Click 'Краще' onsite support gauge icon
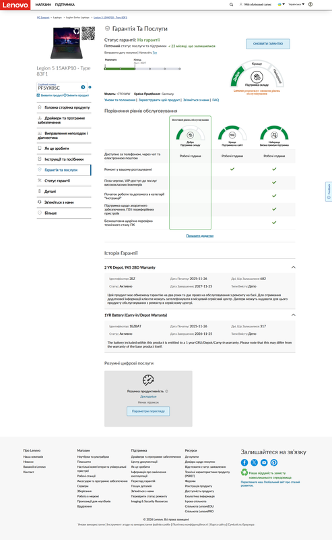 tap(232, 135)
